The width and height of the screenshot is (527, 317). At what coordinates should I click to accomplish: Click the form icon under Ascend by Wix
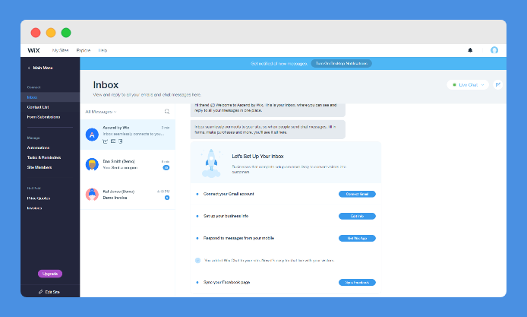point(120,141)
